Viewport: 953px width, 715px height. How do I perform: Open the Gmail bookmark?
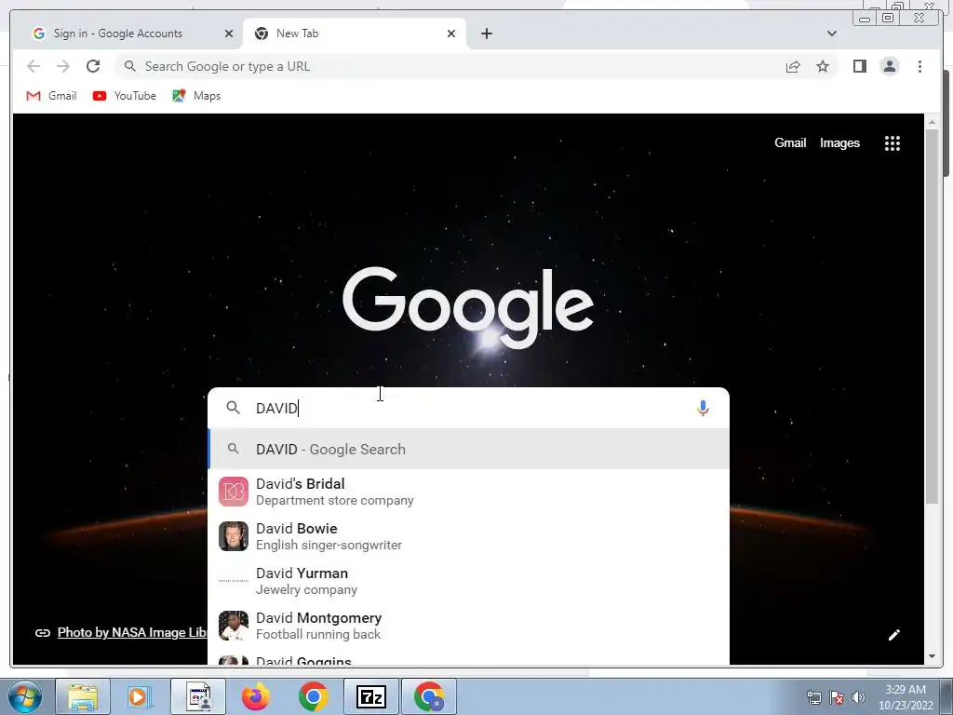(x=52, y=96)
